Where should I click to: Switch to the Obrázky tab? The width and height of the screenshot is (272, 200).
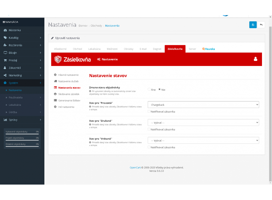pos(129,49)
